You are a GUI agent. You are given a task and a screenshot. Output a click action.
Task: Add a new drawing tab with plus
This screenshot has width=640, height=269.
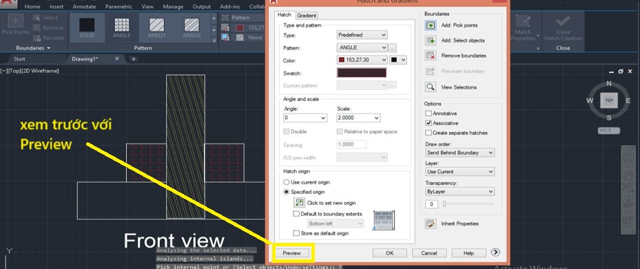[133, 59]
